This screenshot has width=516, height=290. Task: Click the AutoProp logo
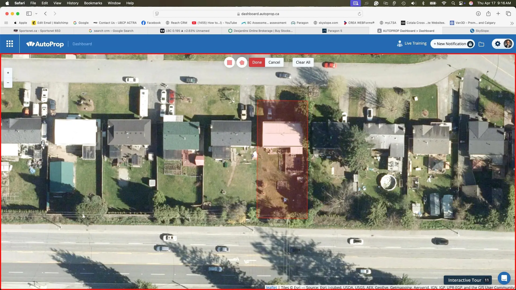[45, 44]
